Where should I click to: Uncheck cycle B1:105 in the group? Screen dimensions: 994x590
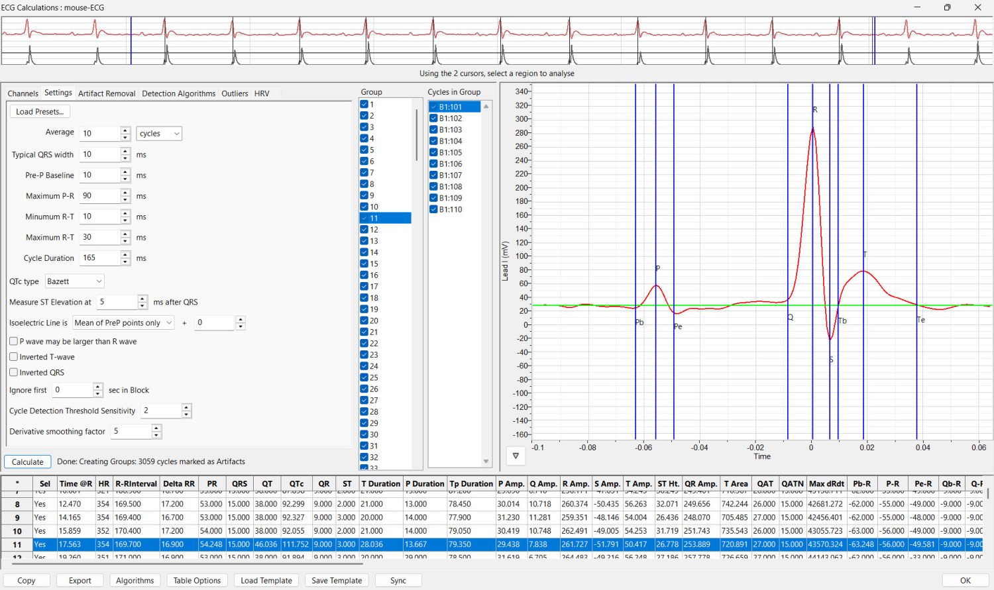click(x=433, y=152)
